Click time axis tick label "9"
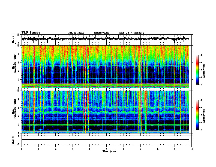 tap(175, 149)
